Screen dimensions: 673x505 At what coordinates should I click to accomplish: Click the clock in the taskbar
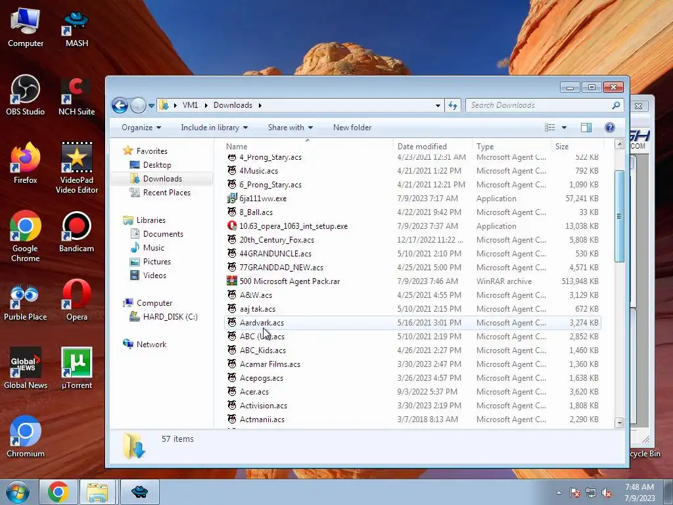pyautogui.click(x=639, y=493)
